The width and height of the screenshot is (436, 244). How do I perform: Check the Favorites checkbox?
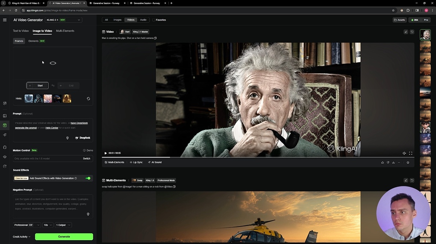pyautogui.click(x=154, y=20)
